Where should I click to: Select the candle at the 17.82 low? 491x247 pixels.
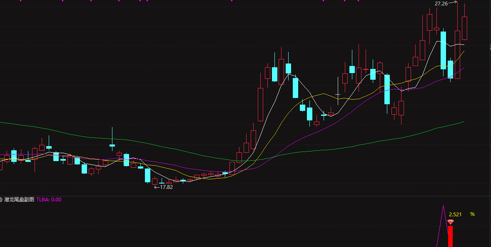[155, 181]
